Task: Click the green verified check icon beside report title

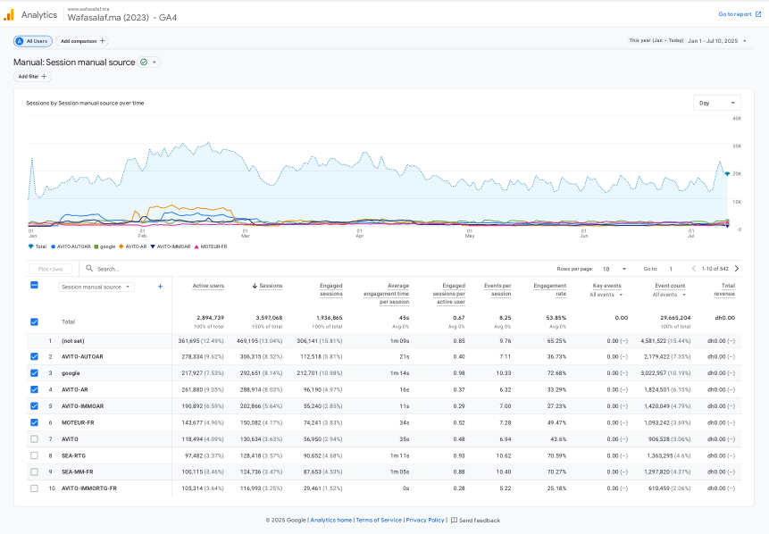Action: [144, 63]
